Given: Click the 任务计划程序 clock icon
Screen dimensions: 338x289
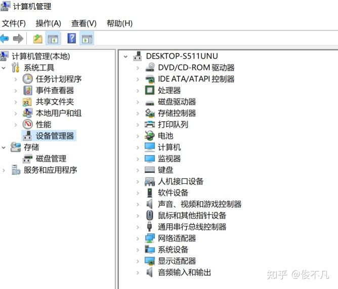Looking at the screenshot, I should click(x=28, y=79).
